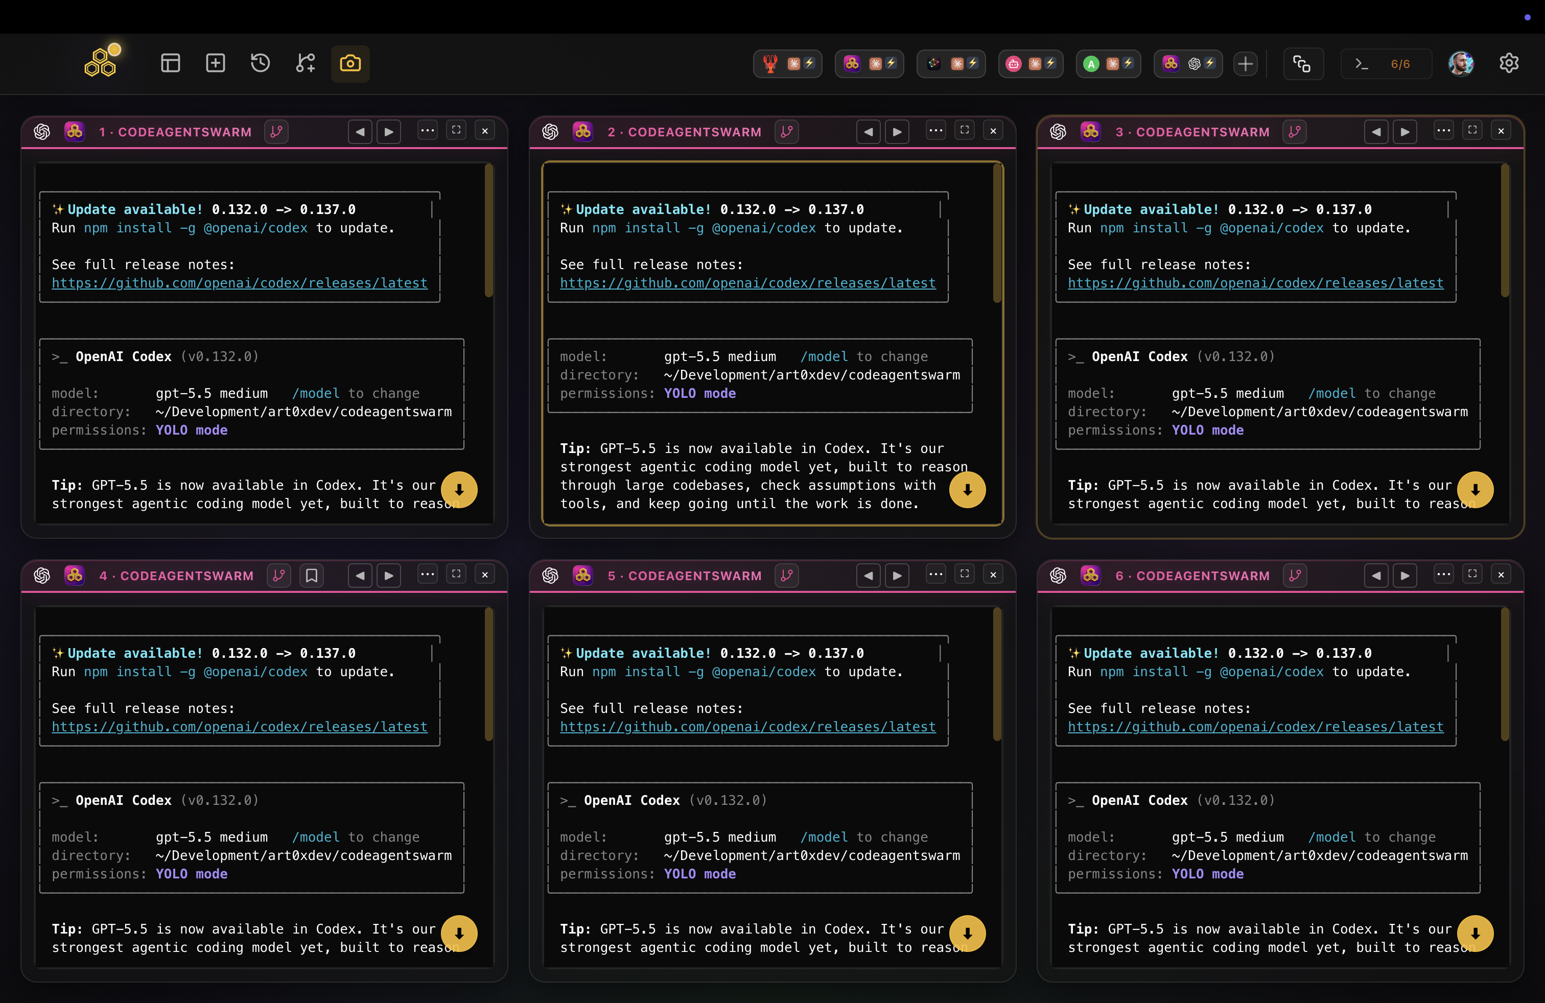Click the scrollbar thumb in terminal 2

(x=997, y=232)
